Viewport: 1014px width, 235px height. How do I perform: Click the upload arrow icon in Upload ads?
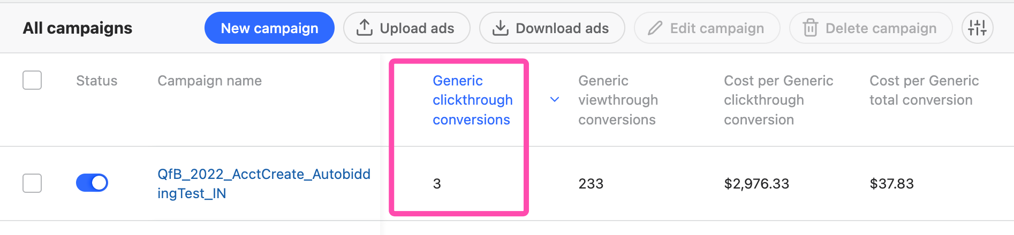point(365,28)
